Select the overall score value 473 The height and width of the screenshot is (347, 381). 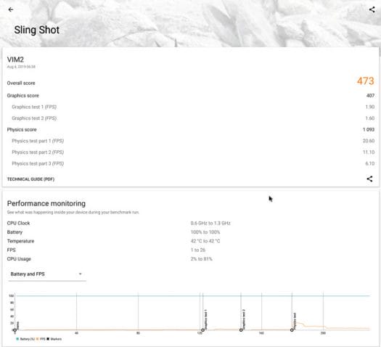[366, 81]
